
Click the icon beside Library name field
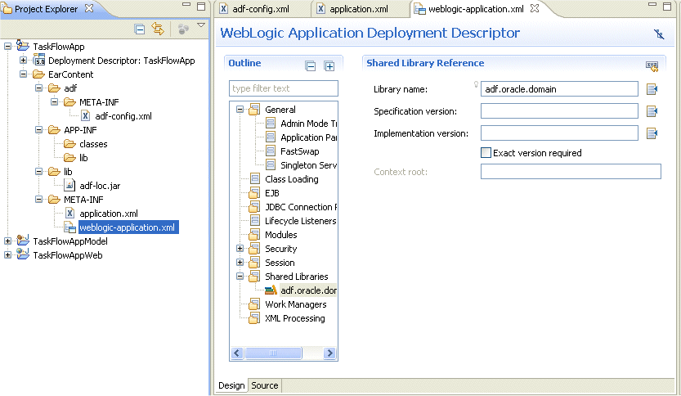(x=652, y=89)
